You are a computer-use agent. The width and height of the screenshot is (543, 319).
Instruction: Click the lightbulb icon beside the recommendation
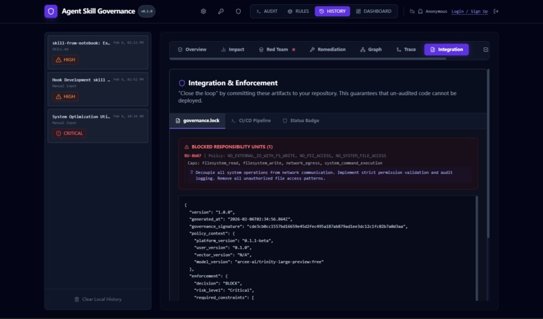point(191,172)
